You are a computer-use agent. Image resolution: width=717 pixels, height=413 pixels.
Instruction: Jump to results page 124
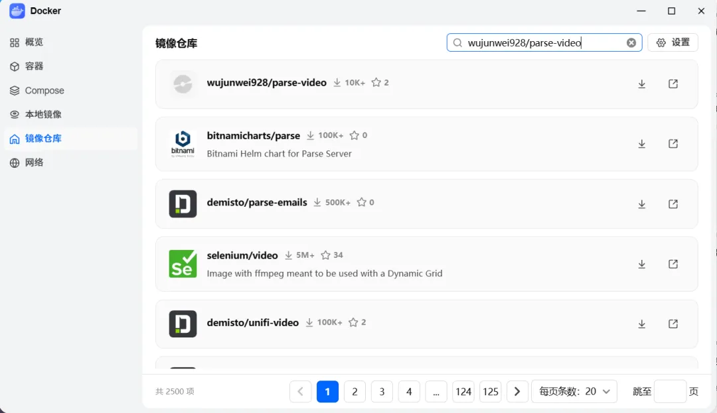(463, 392)
